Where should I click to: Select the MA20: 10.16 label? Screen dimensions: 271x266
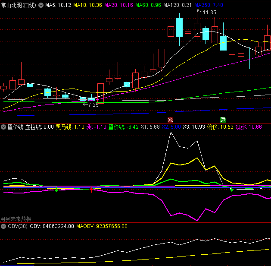[x=118, y=5]
